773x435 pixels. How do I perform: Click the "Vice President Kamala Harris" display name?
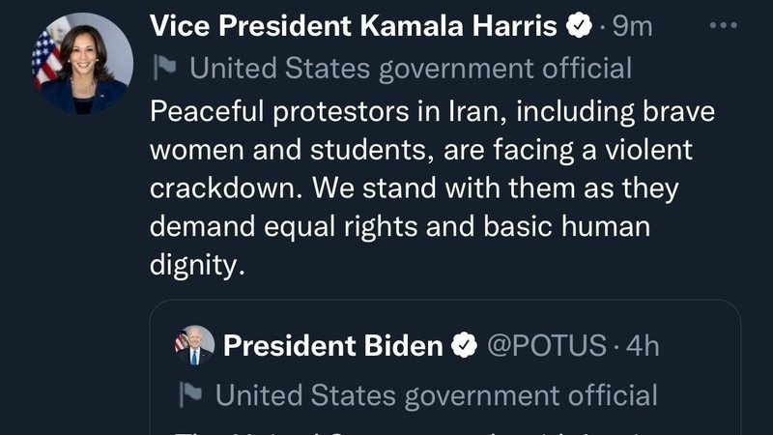pos(354,27)
